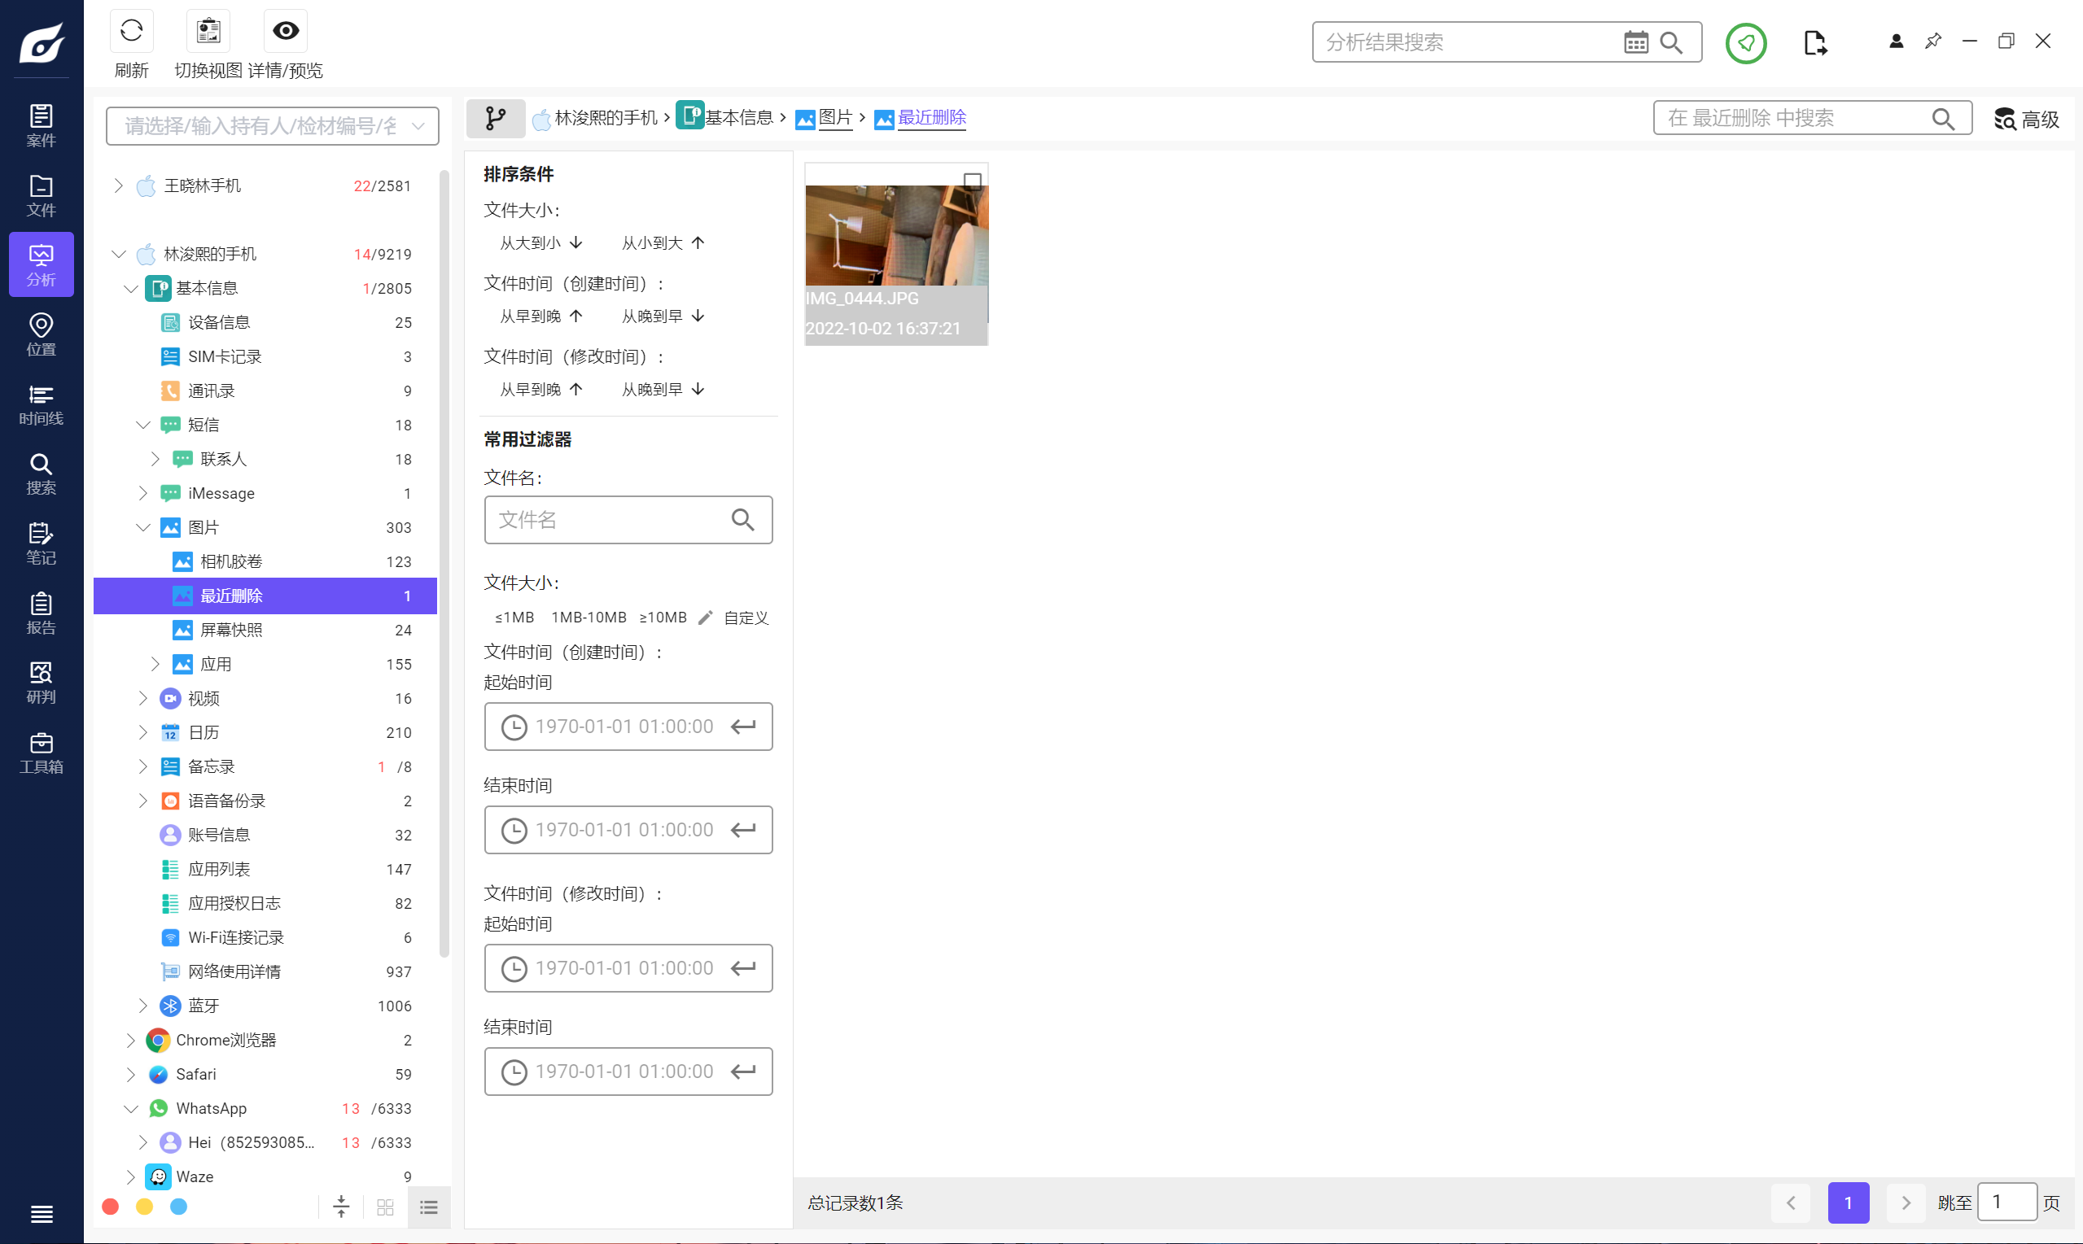Expand the 王晓林手机 tree node

click(x=118, y=186)
